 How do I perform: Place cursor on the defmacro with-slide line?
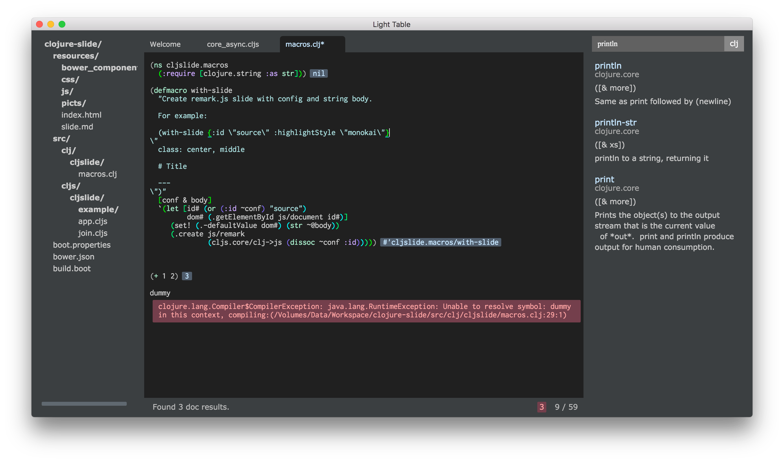pyautogui.click(x=191, y=90)
